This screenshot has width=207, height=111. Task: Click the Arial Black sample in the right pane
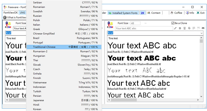click(142, 58)
